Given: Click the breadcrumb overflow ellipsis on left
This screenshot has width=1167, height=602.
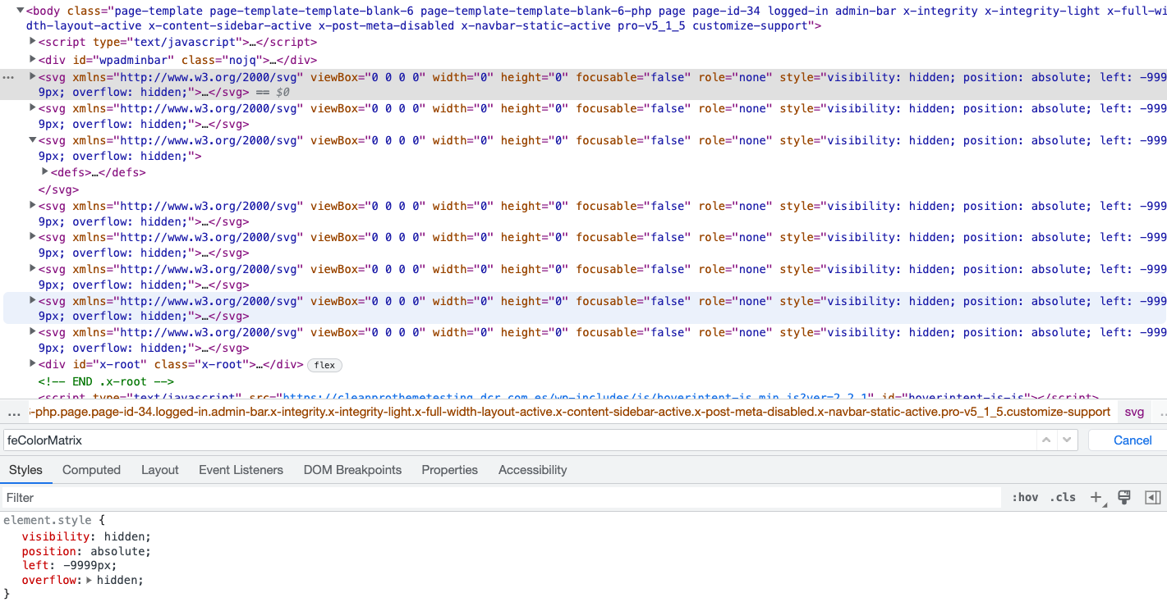Looking at the screenshot, I should [14, 412].
